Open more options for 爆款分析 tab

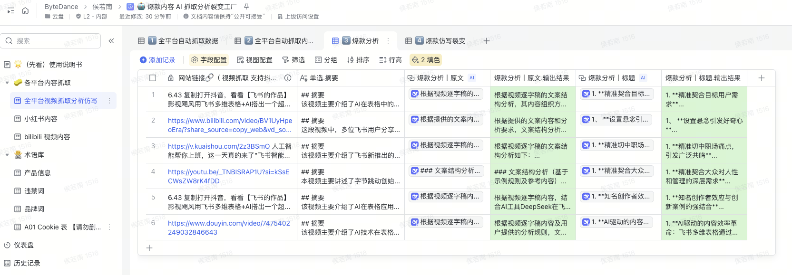pos(388,41)
